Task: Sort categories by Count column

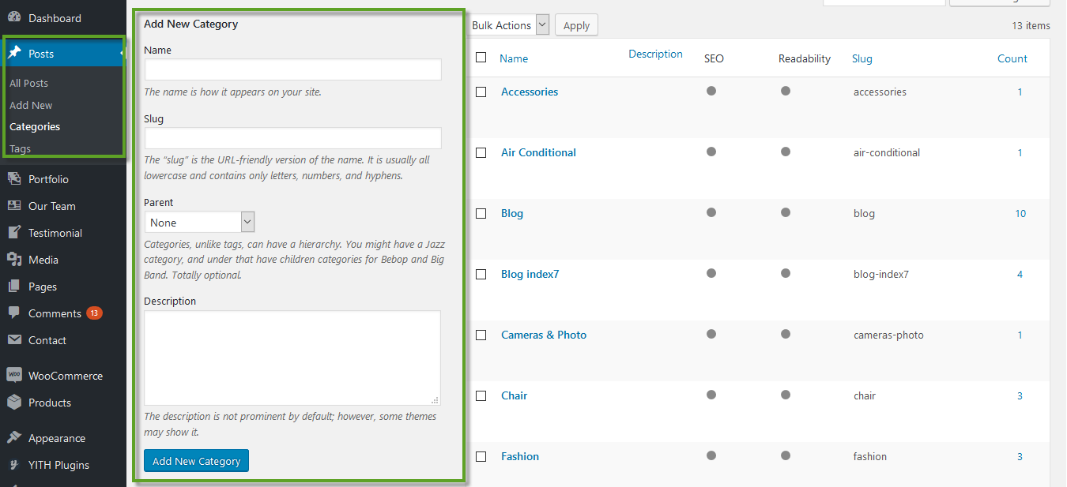Action: coord(1012,58)
